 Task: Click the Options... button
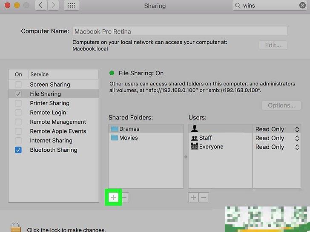click(x=281, y=105)
